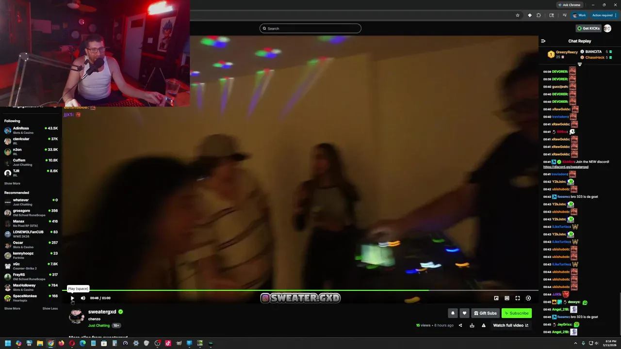Image resolution: width=621 pixels, height=349 pixels.
Task: Click ChaseHeck gifter entry
Action: pos(596,58)
